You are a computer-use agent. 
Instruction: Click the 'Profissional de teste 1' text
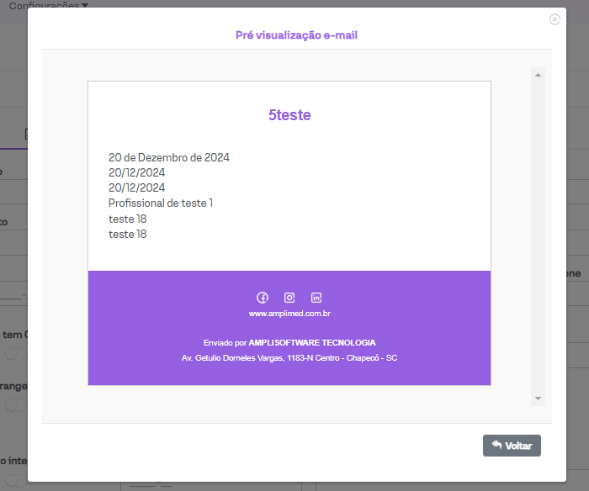coord(161,203)
